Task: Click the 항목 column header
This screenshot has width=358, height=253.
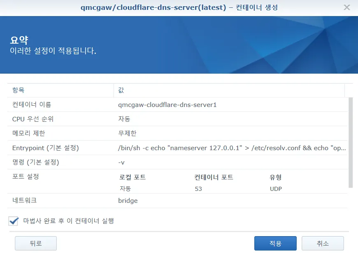Action: point(19,90)
